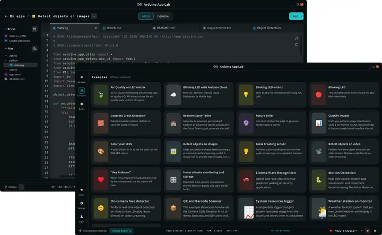Open the On-camera face detector example
Screen dimensions: 382x235
pos(126,208)
